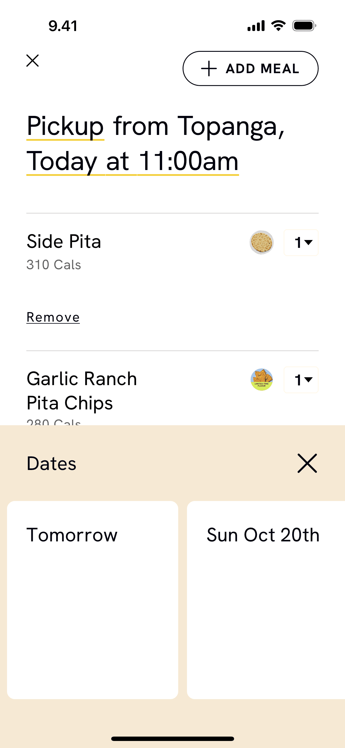The image size is (345, 748).
Task: Tap the underlined Pickup order type
Action: [65, 126]
